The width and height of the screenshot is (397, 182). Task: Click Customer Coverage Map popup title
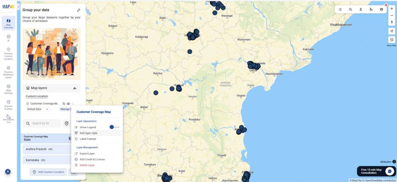[x=93, y=112]
